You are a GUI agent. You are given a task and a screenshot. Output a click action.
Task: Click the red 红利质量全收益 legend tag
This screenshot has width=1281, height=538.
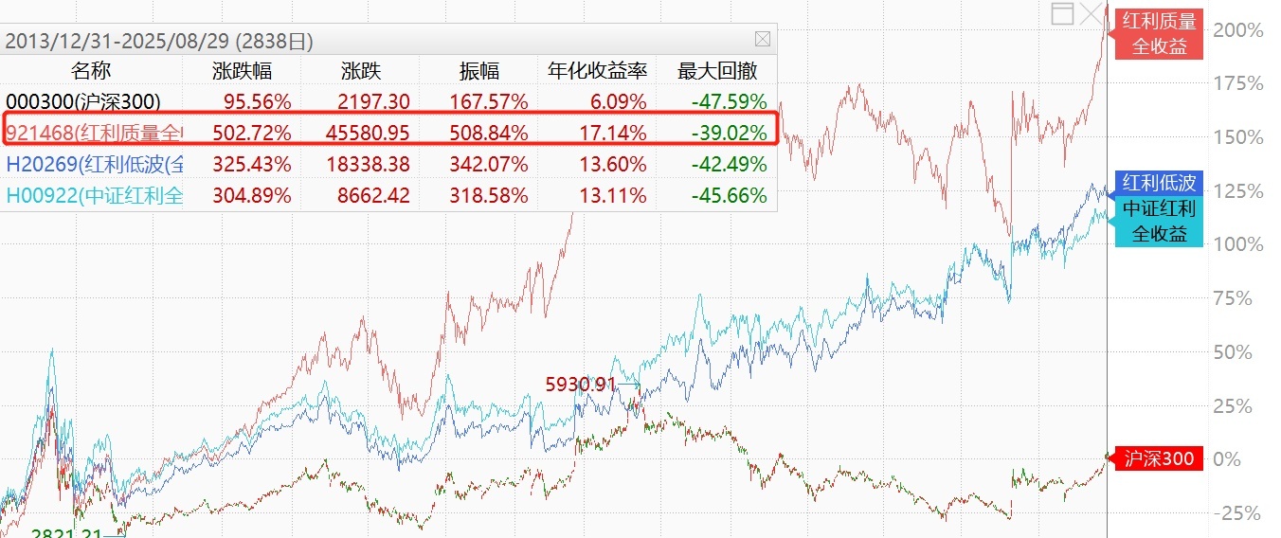point(1159,33)
